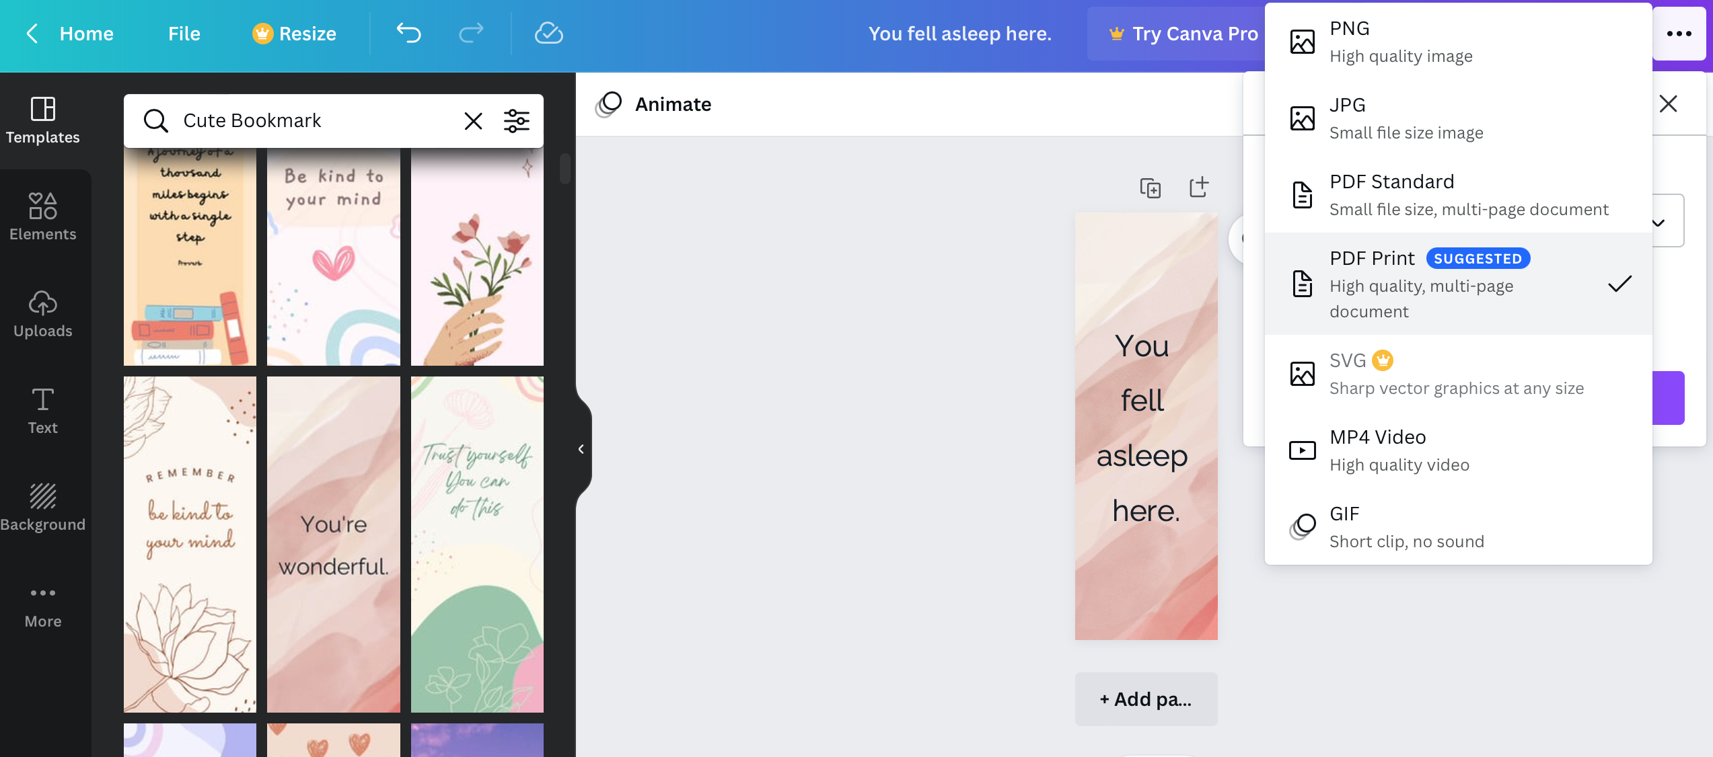Click the Animate panel icon
Viewport: 1713px width, 757px height.
pos(608,104)
